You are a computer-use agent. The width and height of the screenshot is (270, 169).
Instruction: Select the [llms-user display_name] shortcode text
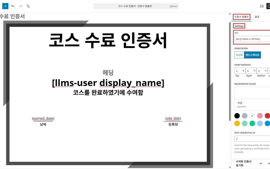pyautogui.click(x=108, y=83)
